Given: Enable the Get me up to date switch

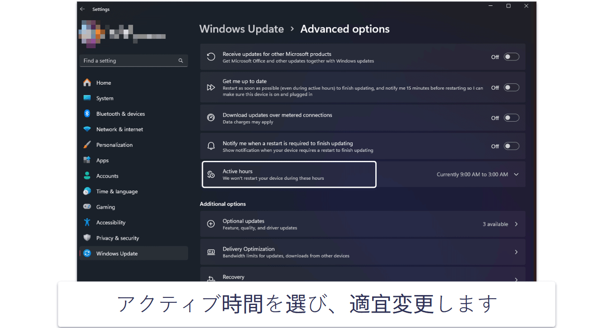Looking at the screenshot, I should (x=512, y=87).
